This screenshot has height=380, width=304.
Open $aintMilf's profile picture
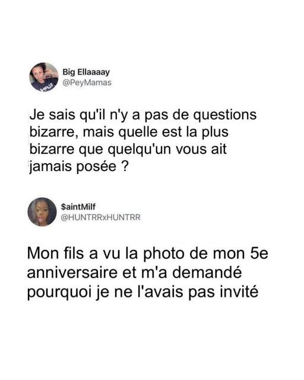[42, 212]
